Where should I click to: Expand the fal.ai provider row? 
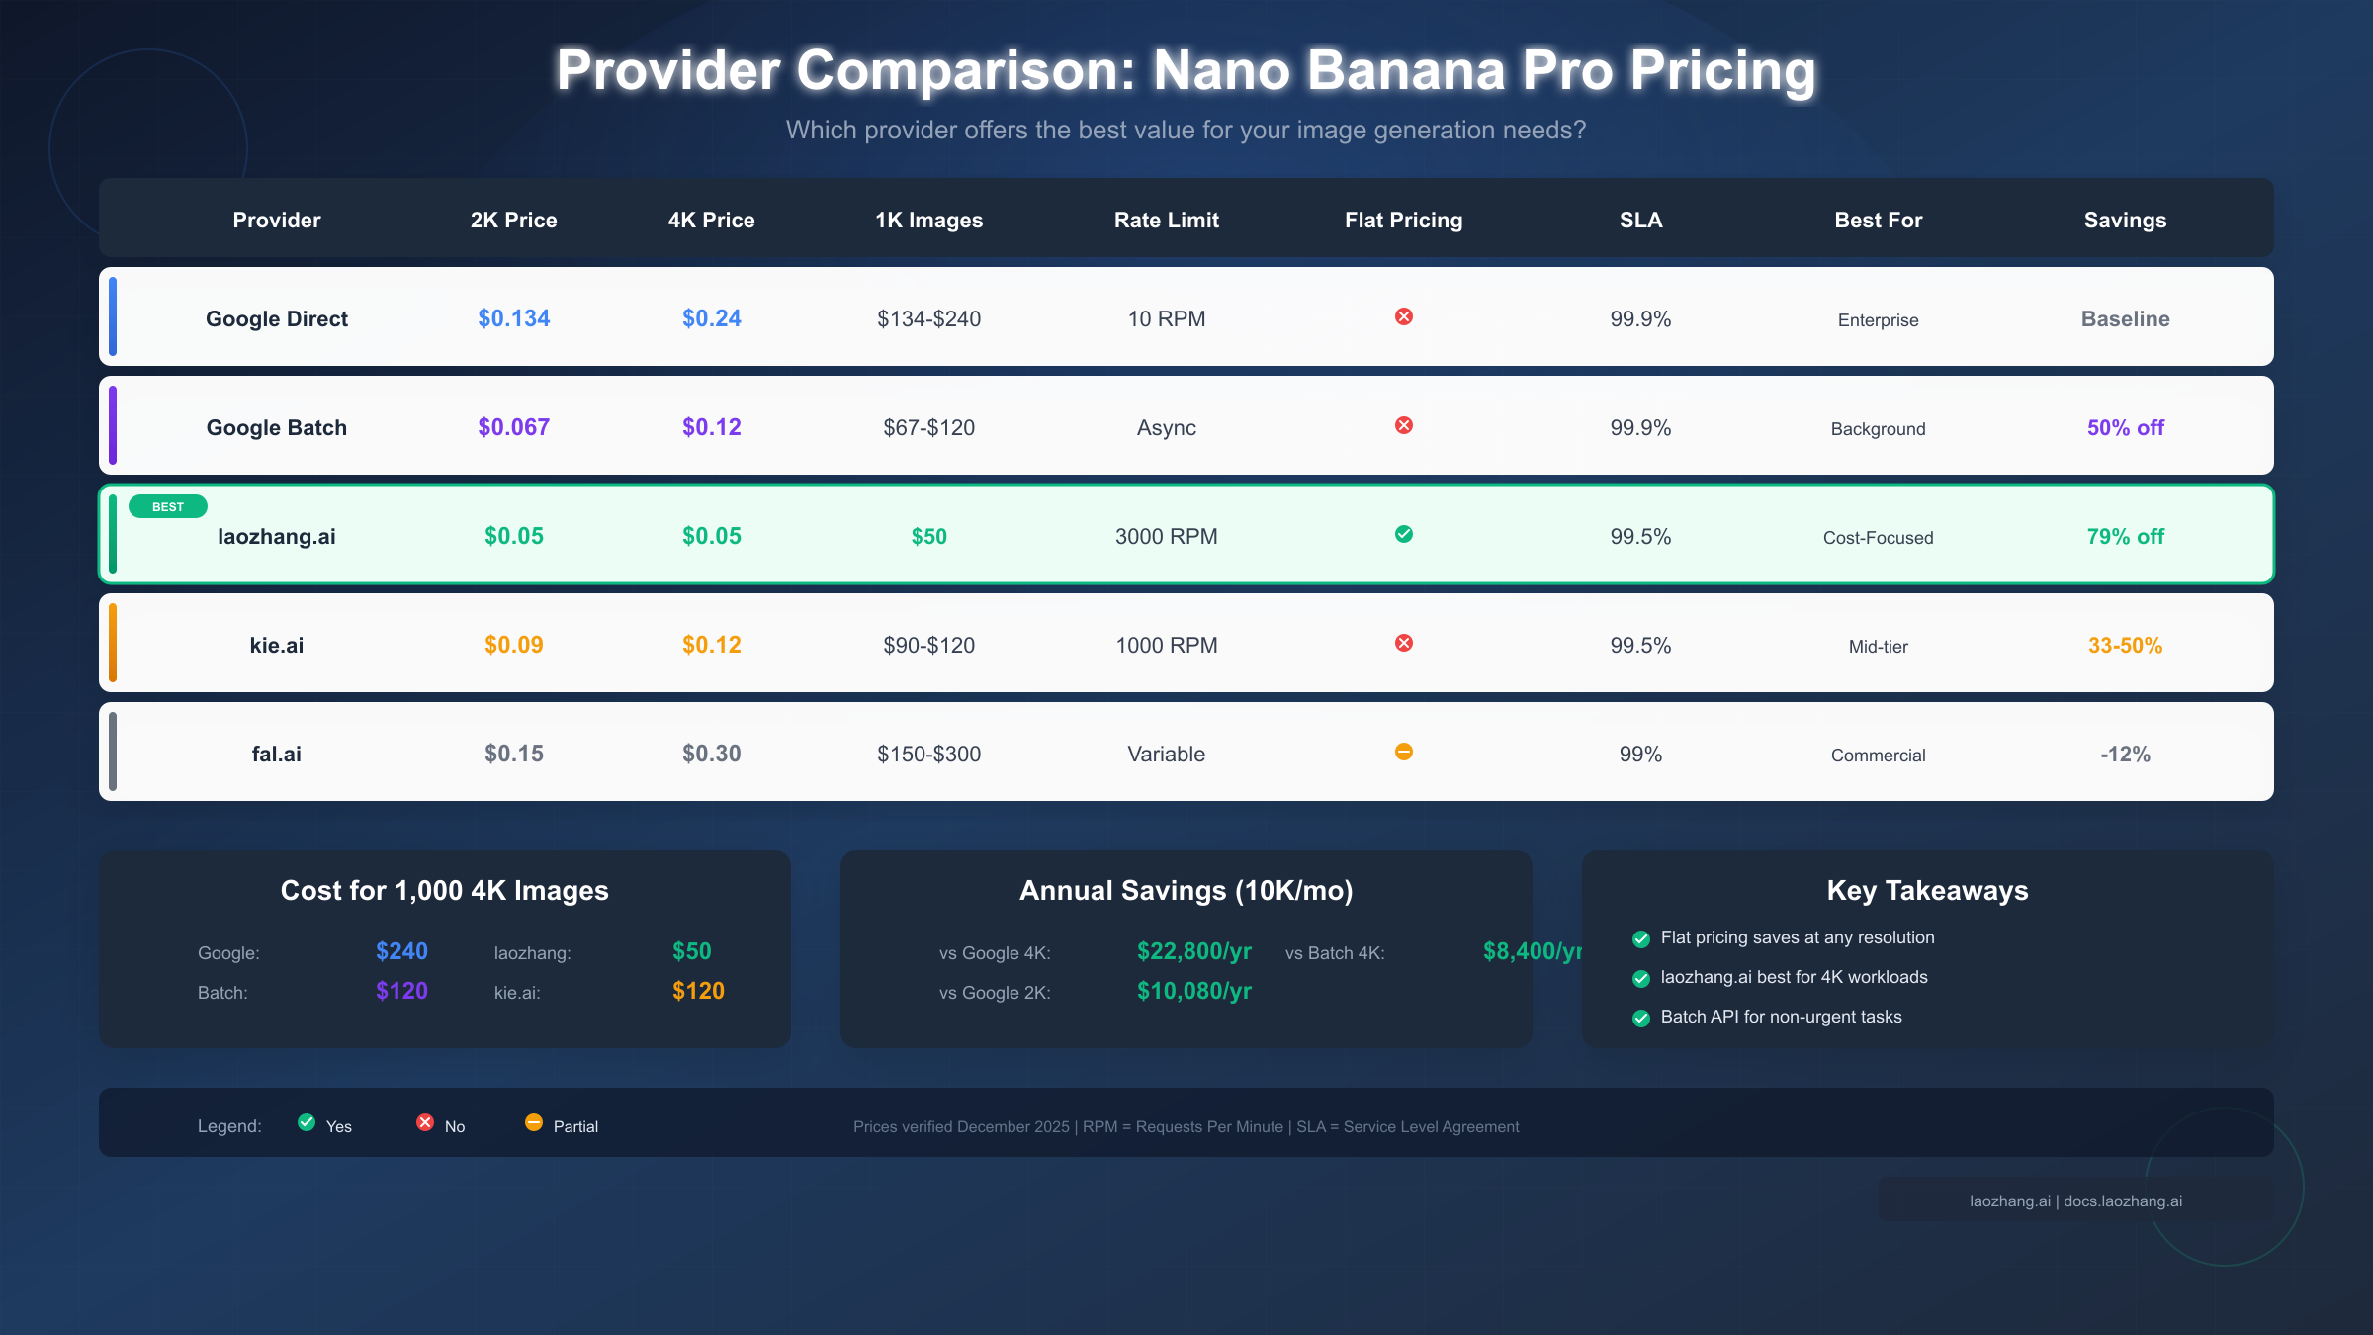tap(277, 752)
